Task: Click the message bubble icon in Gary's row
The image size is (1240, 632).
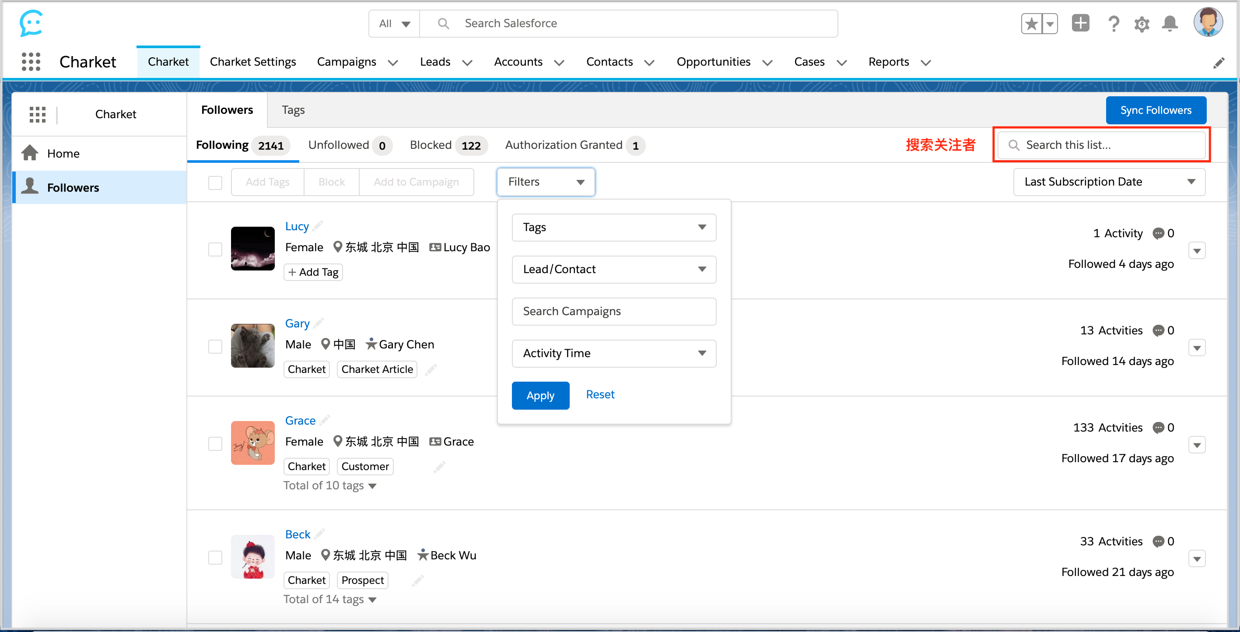Action: click(1158, 331)
